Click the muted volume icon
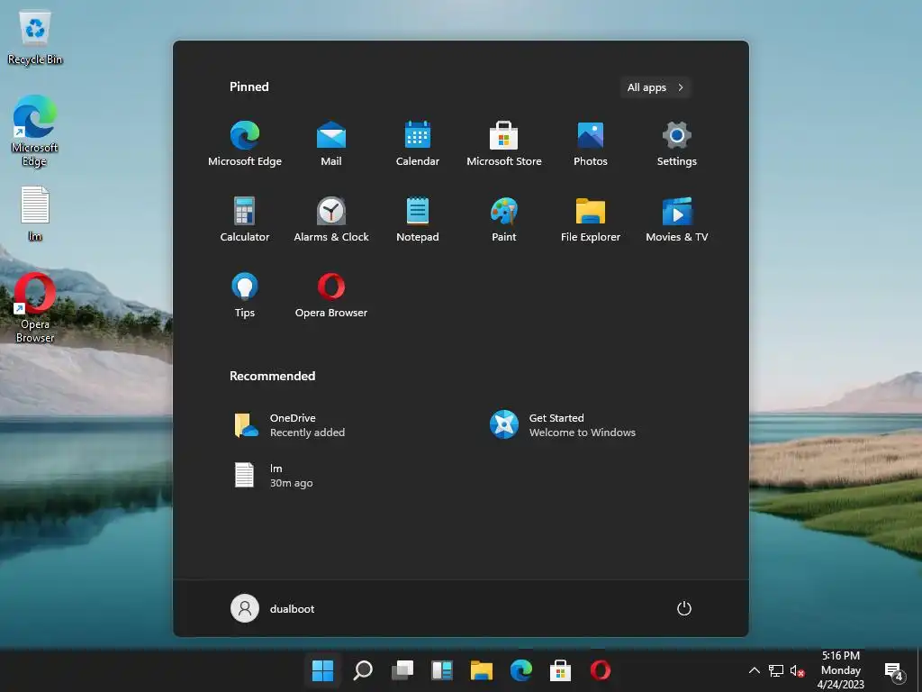This screenshot has height=692, width=922. pos(798,670)
